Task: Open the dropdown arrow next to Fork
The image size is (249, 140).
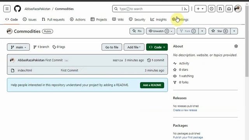Action: pos(202,31)
